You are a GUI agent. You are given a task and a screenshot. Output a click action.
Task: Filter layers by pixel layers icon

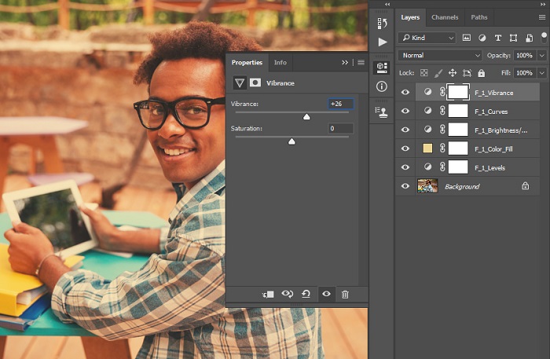pos(466,38)
